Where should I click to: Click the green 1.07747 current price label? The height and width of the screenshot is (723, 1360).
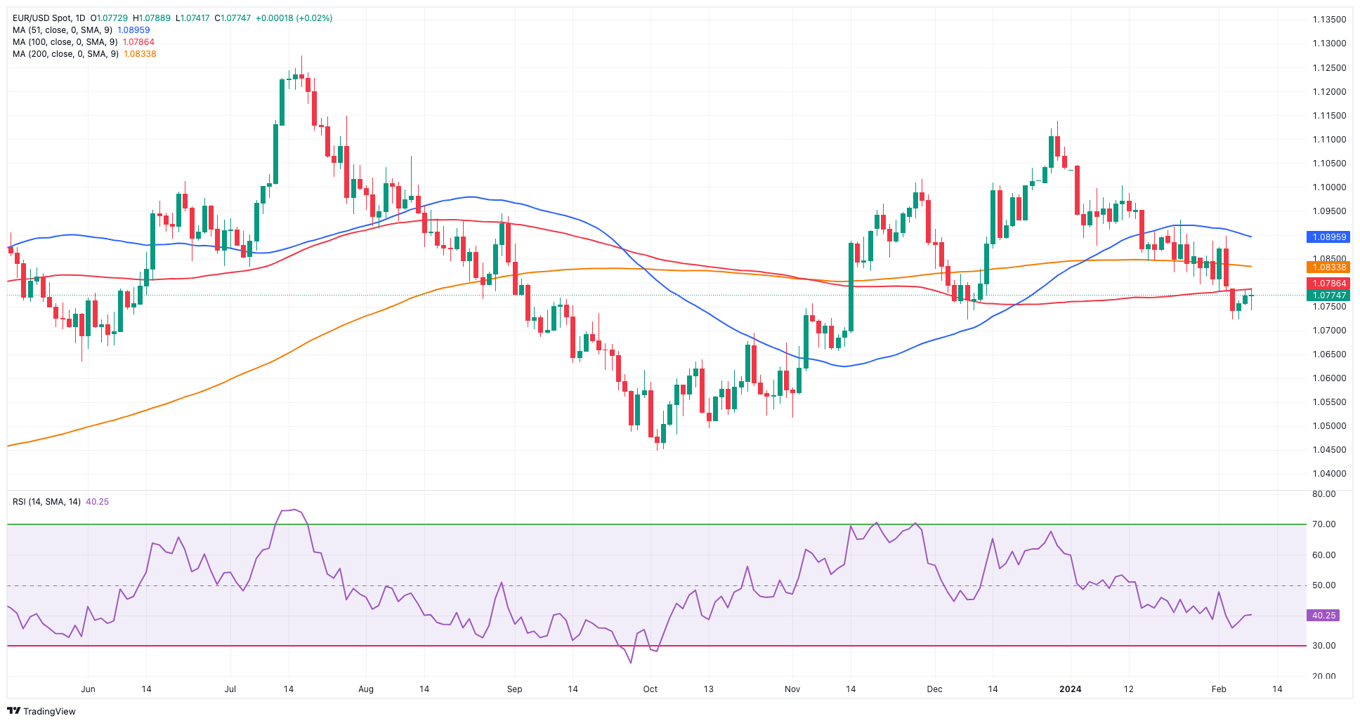tap(1329, 296)
